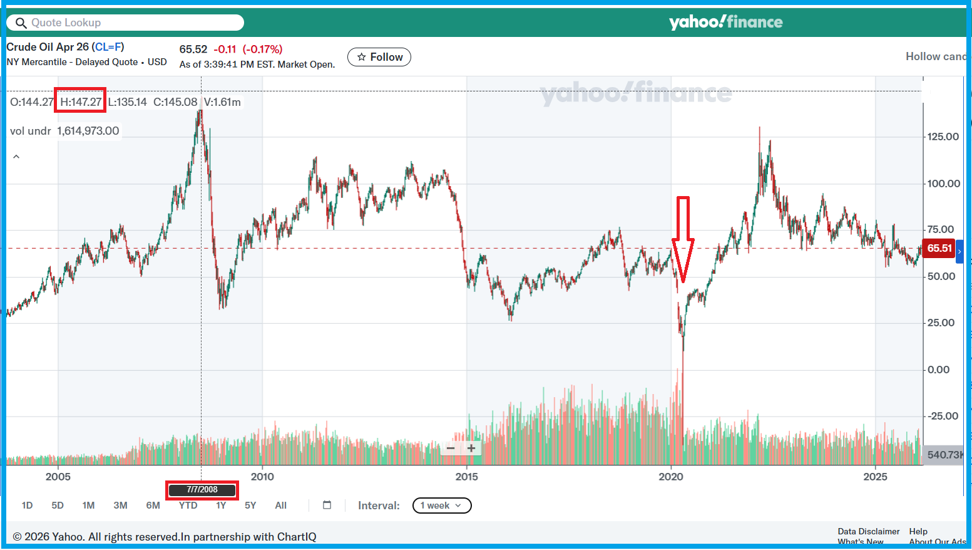Open the CL=F ticker link
The image size is (972, 550).
(108, 47)
